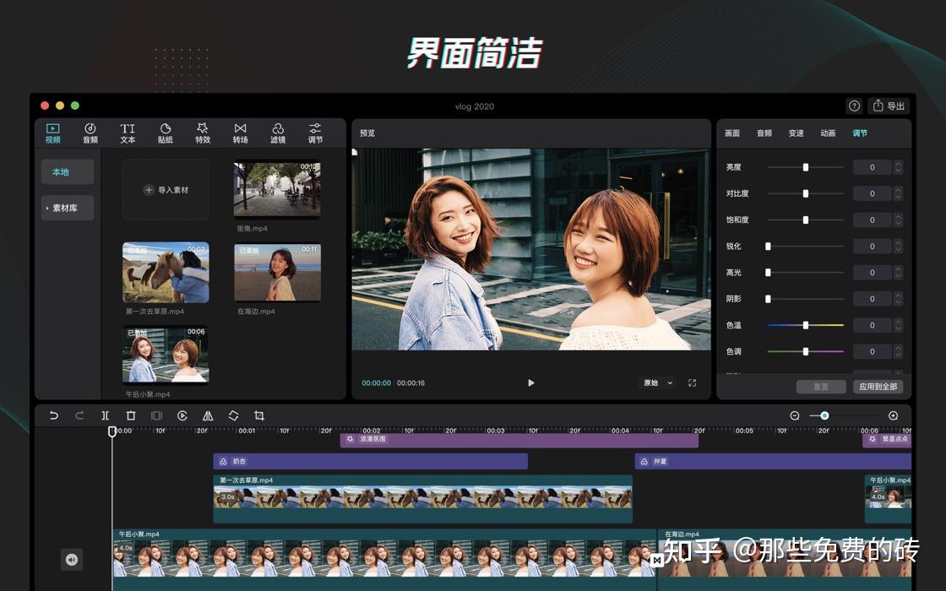This screenshot has width=946, height=591.
Task: Increase the 亮度 value with its stepper arrow
Action: pyautogui.click(x=899, y=164)
